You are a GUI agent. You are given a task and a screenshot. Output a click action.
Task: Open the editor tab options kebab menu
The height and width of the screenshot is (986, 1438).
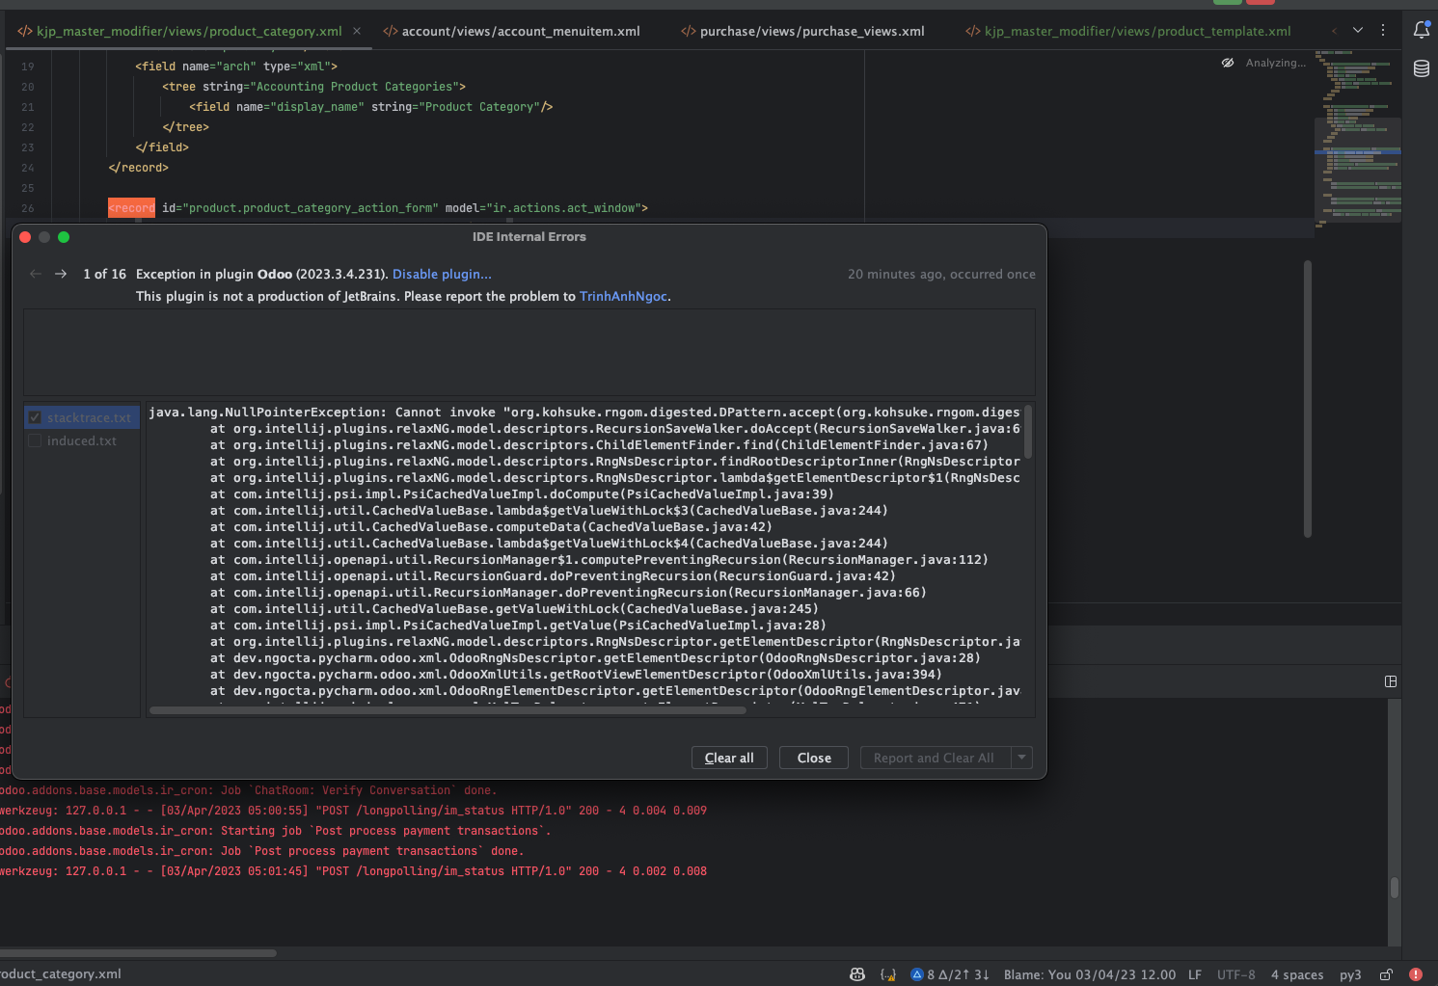pyautogui.click(x=1383, y=30)
